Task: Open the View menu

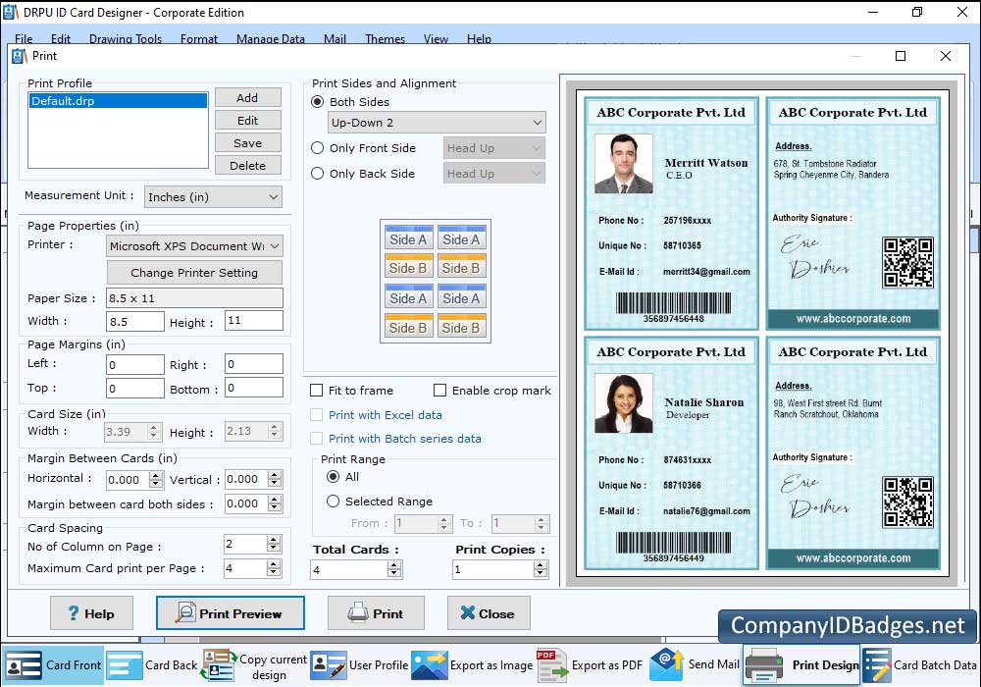Action: point(436,39)
